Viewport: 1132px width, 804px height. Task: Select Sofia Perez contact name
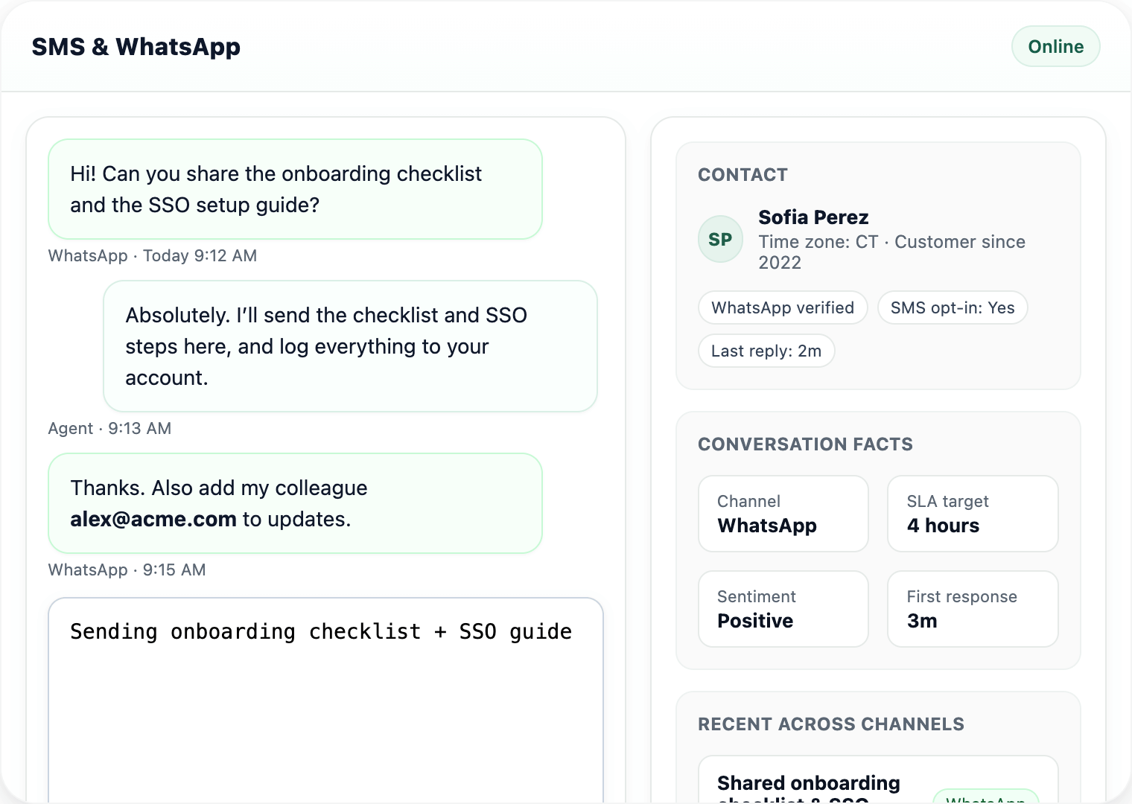pos(813,217)
